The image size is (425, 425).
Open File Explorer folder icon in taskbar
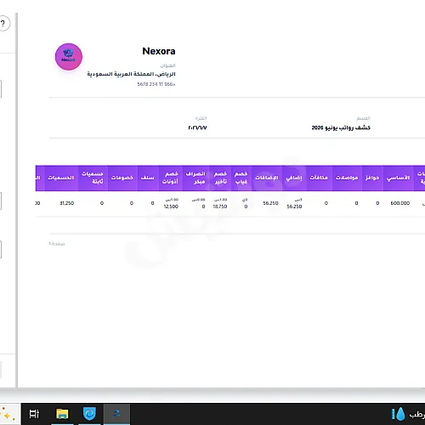click(x=62, y=414)
